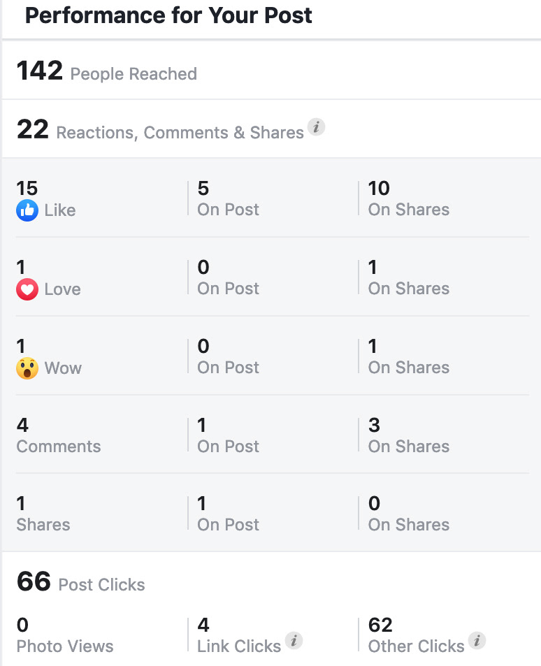This screenshot has width=541, height=666.
Task: Click the info icon next to Other Clicks
Action: (477, 640)
